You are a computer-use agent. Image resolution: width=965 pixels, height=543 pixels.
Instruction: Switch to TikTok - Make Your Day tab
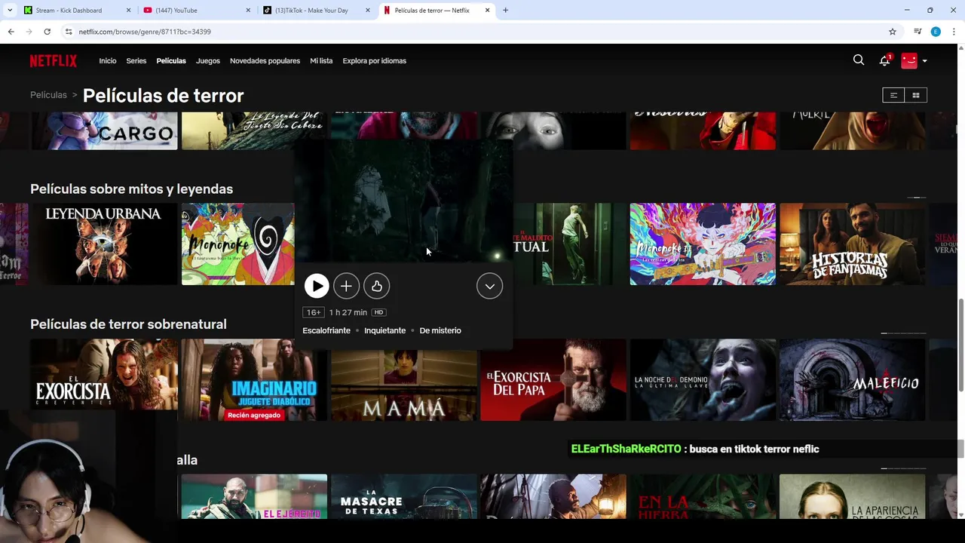[317, 11]
